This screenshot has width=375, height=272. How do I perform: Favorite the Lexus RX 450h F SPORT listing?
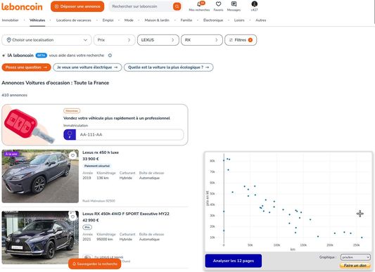[72, 216]
